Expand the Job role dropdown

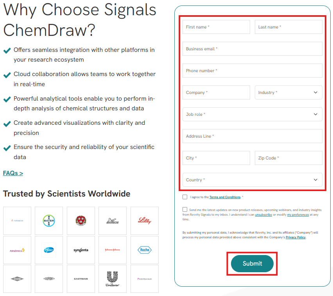click(252, 114)
